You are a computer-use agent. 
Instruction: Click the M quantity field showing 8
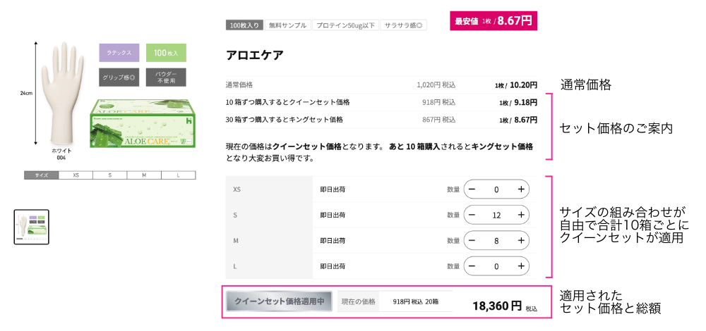(x=496, y=241)
